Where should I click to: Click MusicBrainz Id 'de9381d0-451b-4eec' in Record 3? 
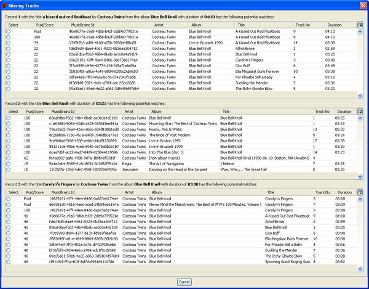(x=84, y=205)
